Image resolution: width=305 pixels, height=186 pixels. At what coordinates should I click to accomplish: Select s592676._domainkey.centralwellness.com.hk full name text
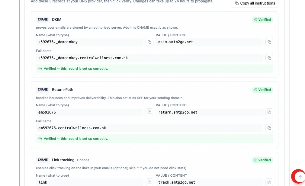coord(83,58)
